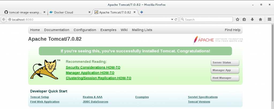Click the Firefox back arrow button
Viewport: 274px width, 109px height.
tap(4, 20)
